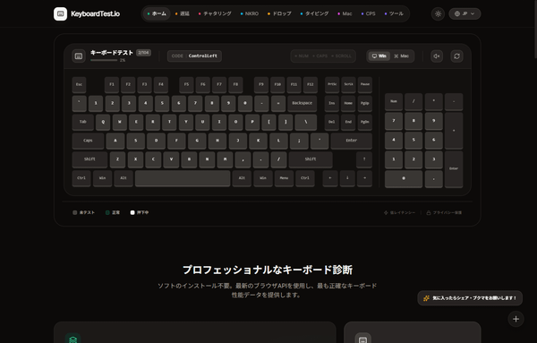Open the Mac tab in navigation bar
Image resolution: width=537 pixels, height=343 pixels.
point(345,13)
